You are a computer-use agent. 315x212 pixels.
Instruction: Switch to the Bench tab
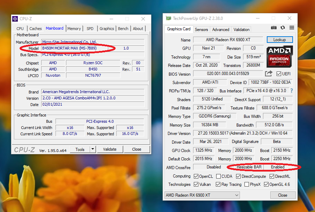click(123, 29)
